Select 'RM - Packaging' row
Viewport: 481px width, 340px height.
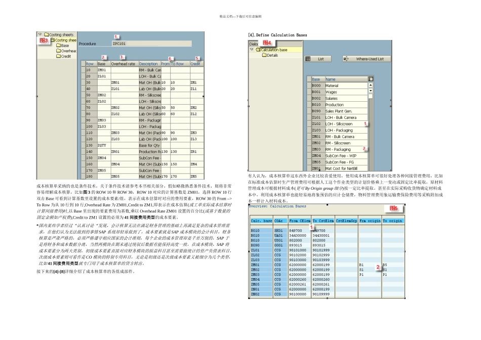point(339,149)
